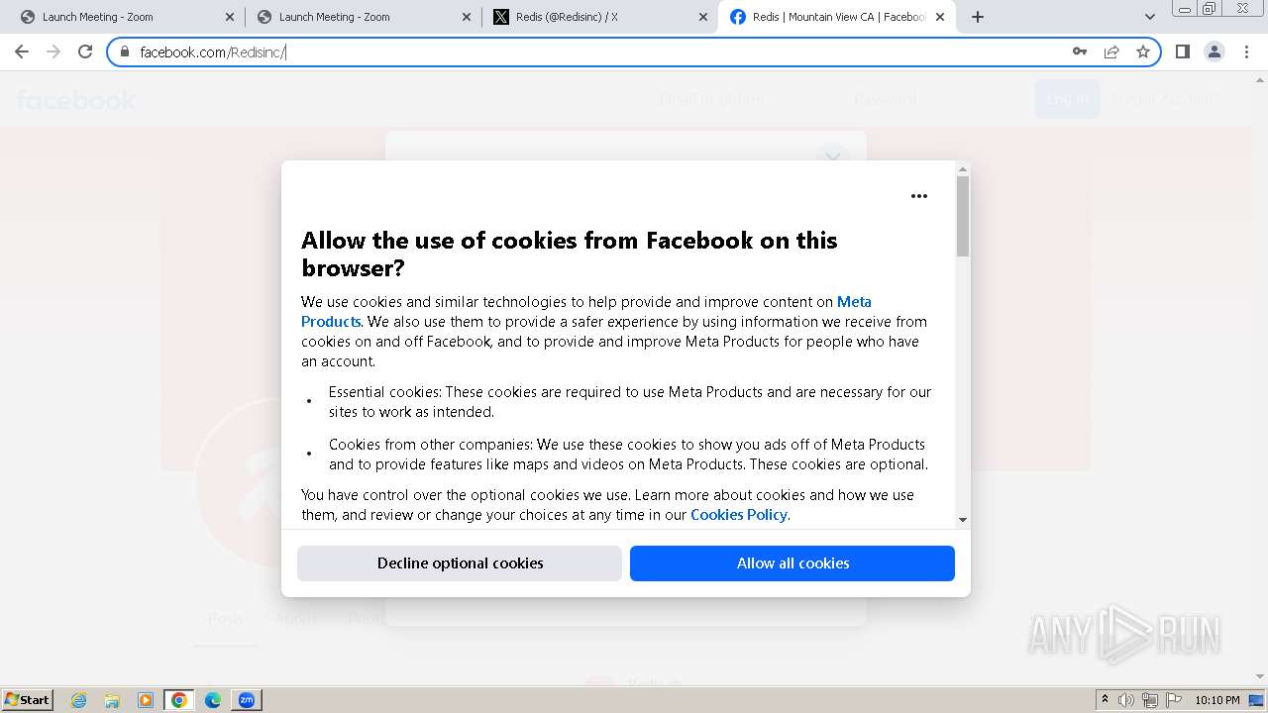Open the Cookies Policy link

[x=738, y=515]
